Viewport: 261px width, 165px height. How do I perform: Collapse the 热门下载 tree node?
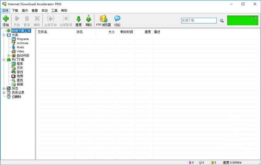click(3, 59)
